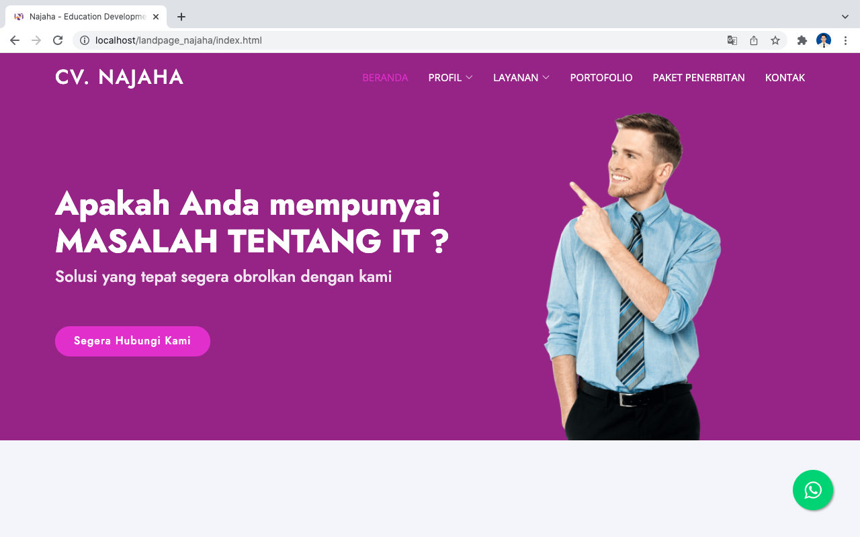Open the Google Translate icon in address bar
860x537 pixels.
tap(732, 40)
